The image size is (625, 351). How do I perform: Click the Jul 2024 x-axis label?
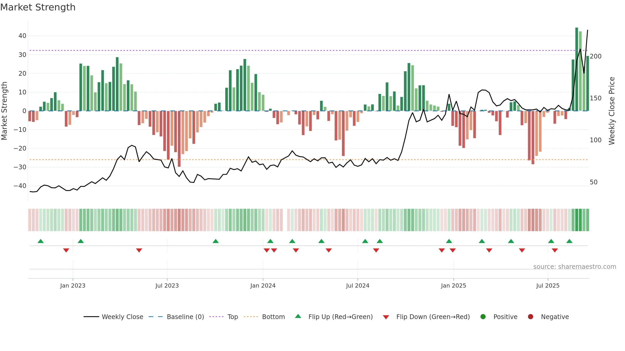coord(358,285)
